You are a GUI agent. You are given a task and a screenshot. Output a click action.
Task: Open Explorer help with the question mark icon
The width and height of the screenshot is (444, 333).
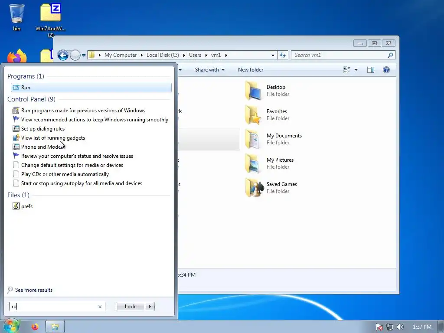point(386,70)
